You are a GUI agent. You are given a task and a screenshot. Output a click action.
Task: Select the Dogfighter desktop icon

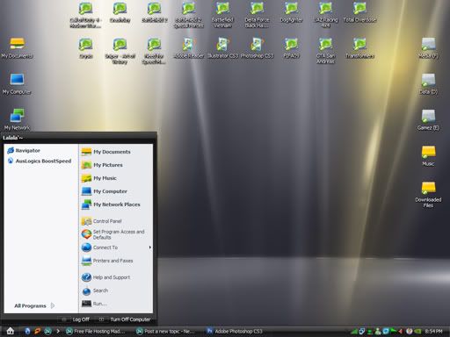291,12
